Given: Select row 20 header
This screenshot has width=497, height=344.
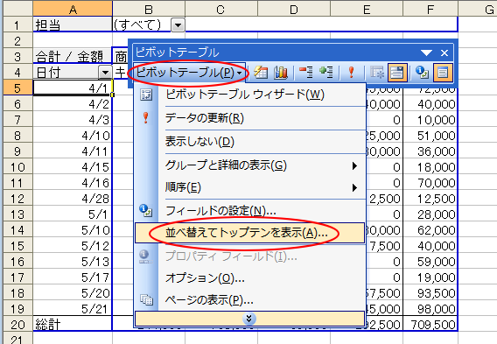Looking at the screenshot, I should pos(17,324).
